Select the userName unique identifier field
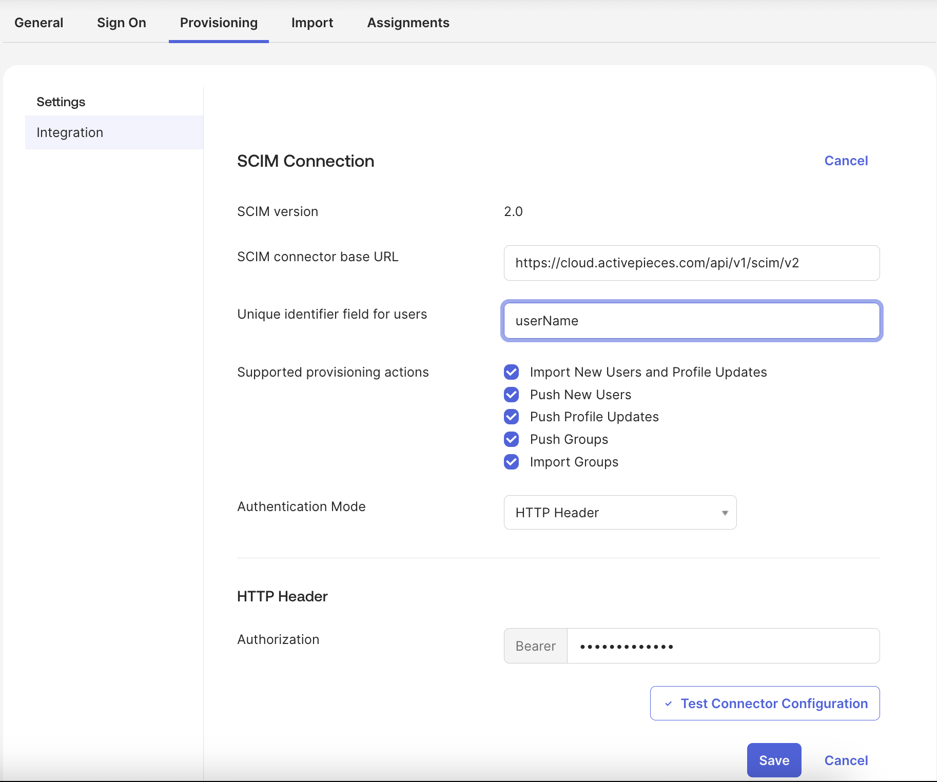The height and width of the screenshot is (782, 937). tap(691, 321)
